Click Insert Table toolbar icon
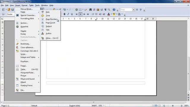Viewport: 190px width, 107px height. pyautogui.click(x=80, y=10)
